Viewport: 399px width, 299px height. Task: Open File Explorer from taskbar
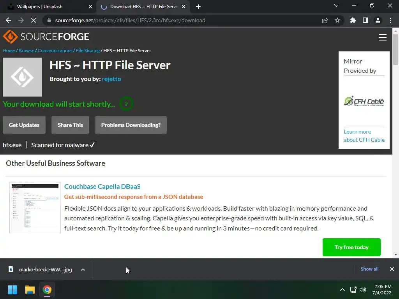pyautogui.click(x=30, y=290)
